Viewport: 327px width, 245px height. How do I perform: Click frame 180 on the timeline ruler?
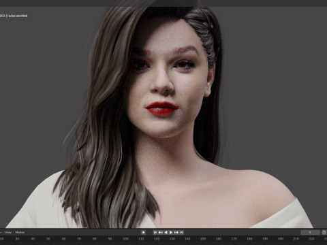pyautogui.click(x=249, y=239)
